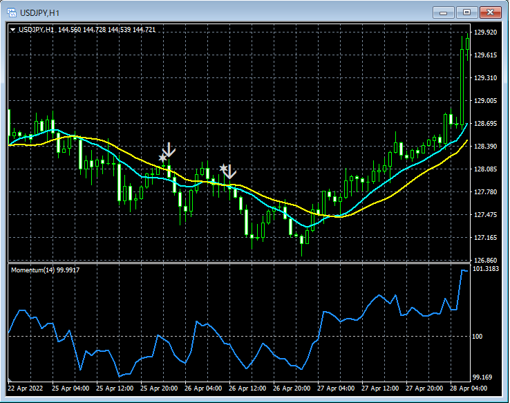Expand the chart symbol dropdown triangle
This screenshot has width=510, height=403.
(12, 30)
